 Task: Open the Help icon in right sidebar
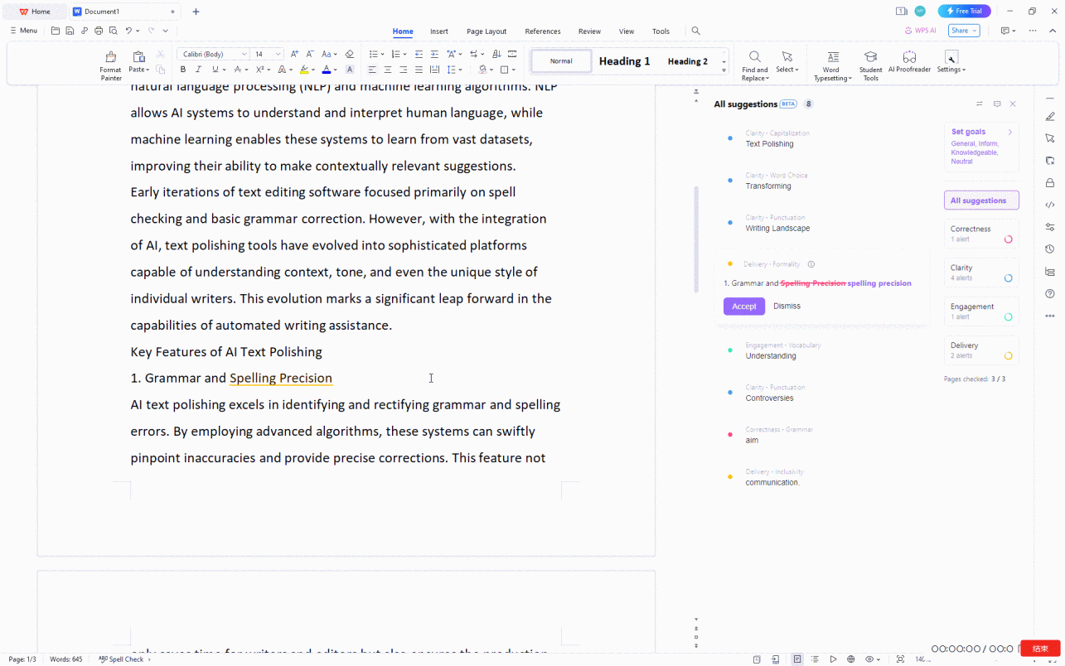pyautogui.click(x=1050, y=293)
